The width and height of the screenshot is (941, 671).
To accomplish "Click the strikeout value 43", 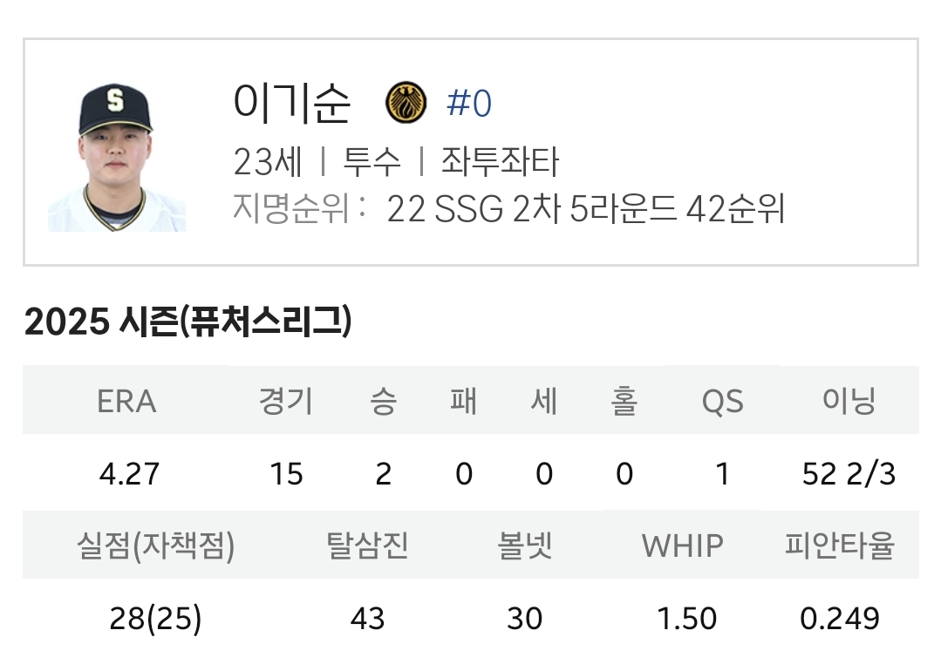I will pos(367,618).
